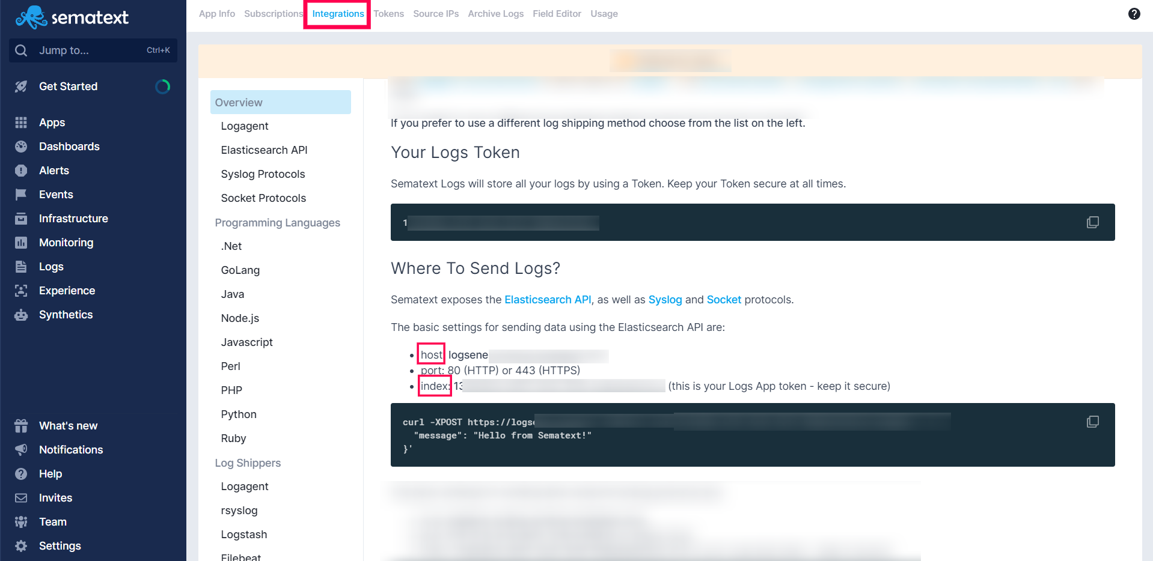Select the Ruby integration
The width and height of the screenshot is (1153, 561).
(233, 438)
